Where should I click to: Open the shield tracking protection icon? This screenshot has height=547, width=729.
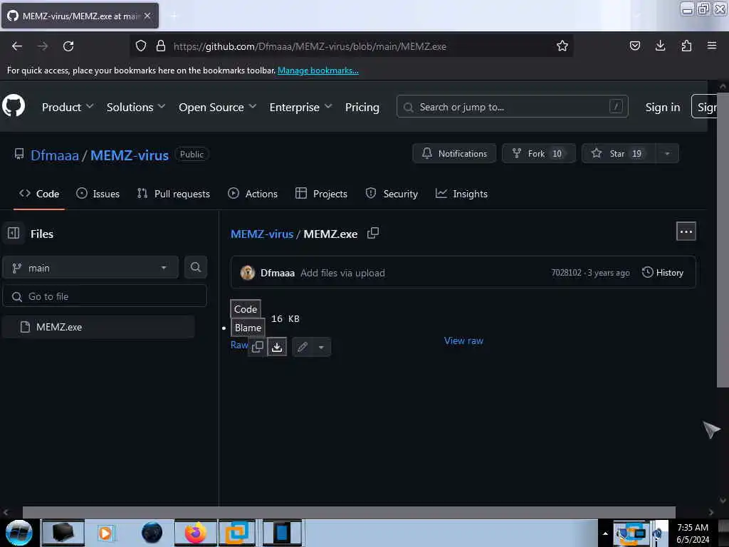pyautogui.click(x=141, y=46)
